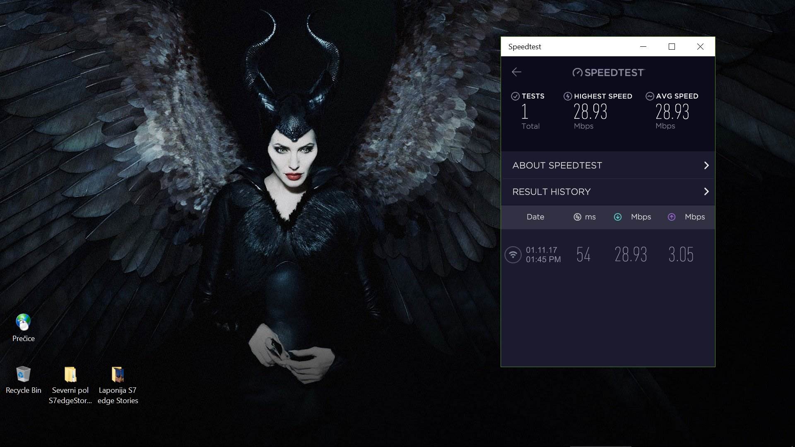This screenshot has height=447, width=795.
Task: Expand About Speedtest chevron
Action: (x=706, y=166)
